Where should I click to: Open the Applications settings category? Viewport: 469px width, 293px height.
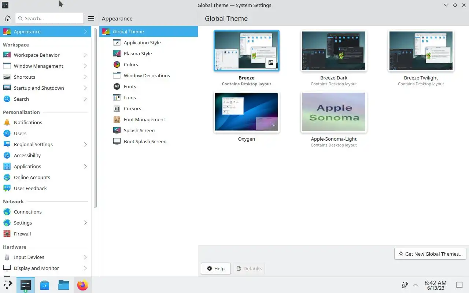click(45, 166)
